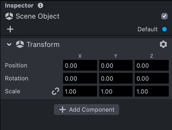Click the Inspector info icon
172x130 pixels.
pyautogui.click(x=40, y=5)
